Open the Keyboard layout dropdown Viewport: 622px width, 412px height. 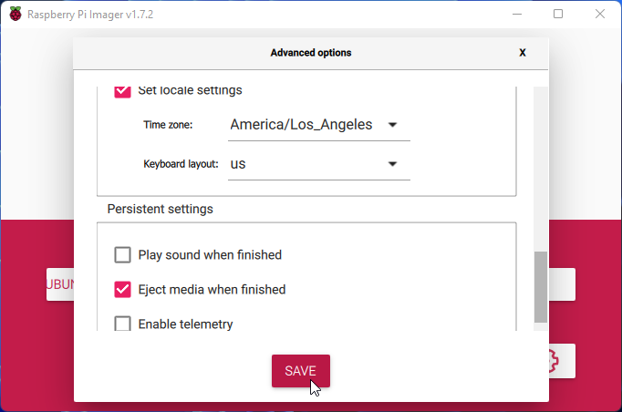319,164
